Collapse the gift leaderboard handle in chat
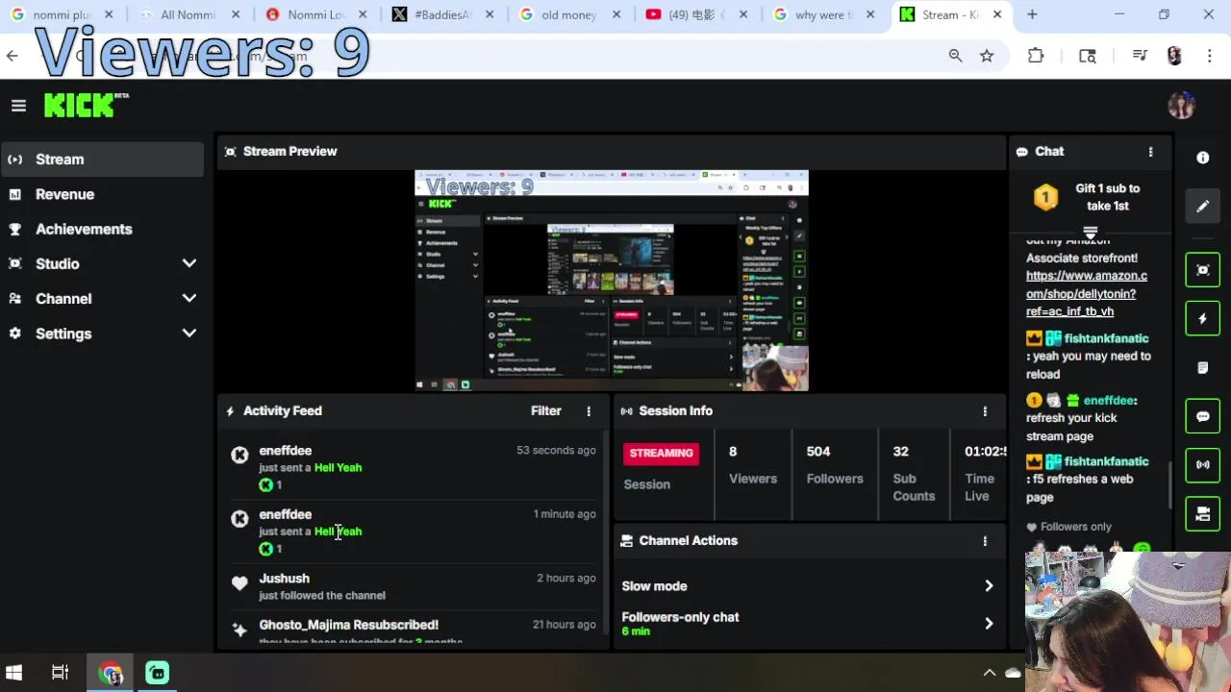 click(1090, 233)
